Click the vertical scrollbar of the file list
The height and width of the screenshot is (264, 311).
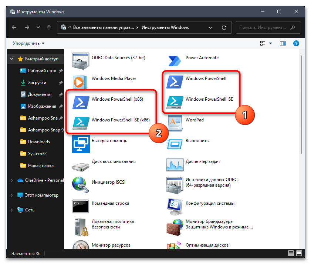pyautogui.click(x=302, y=105)
